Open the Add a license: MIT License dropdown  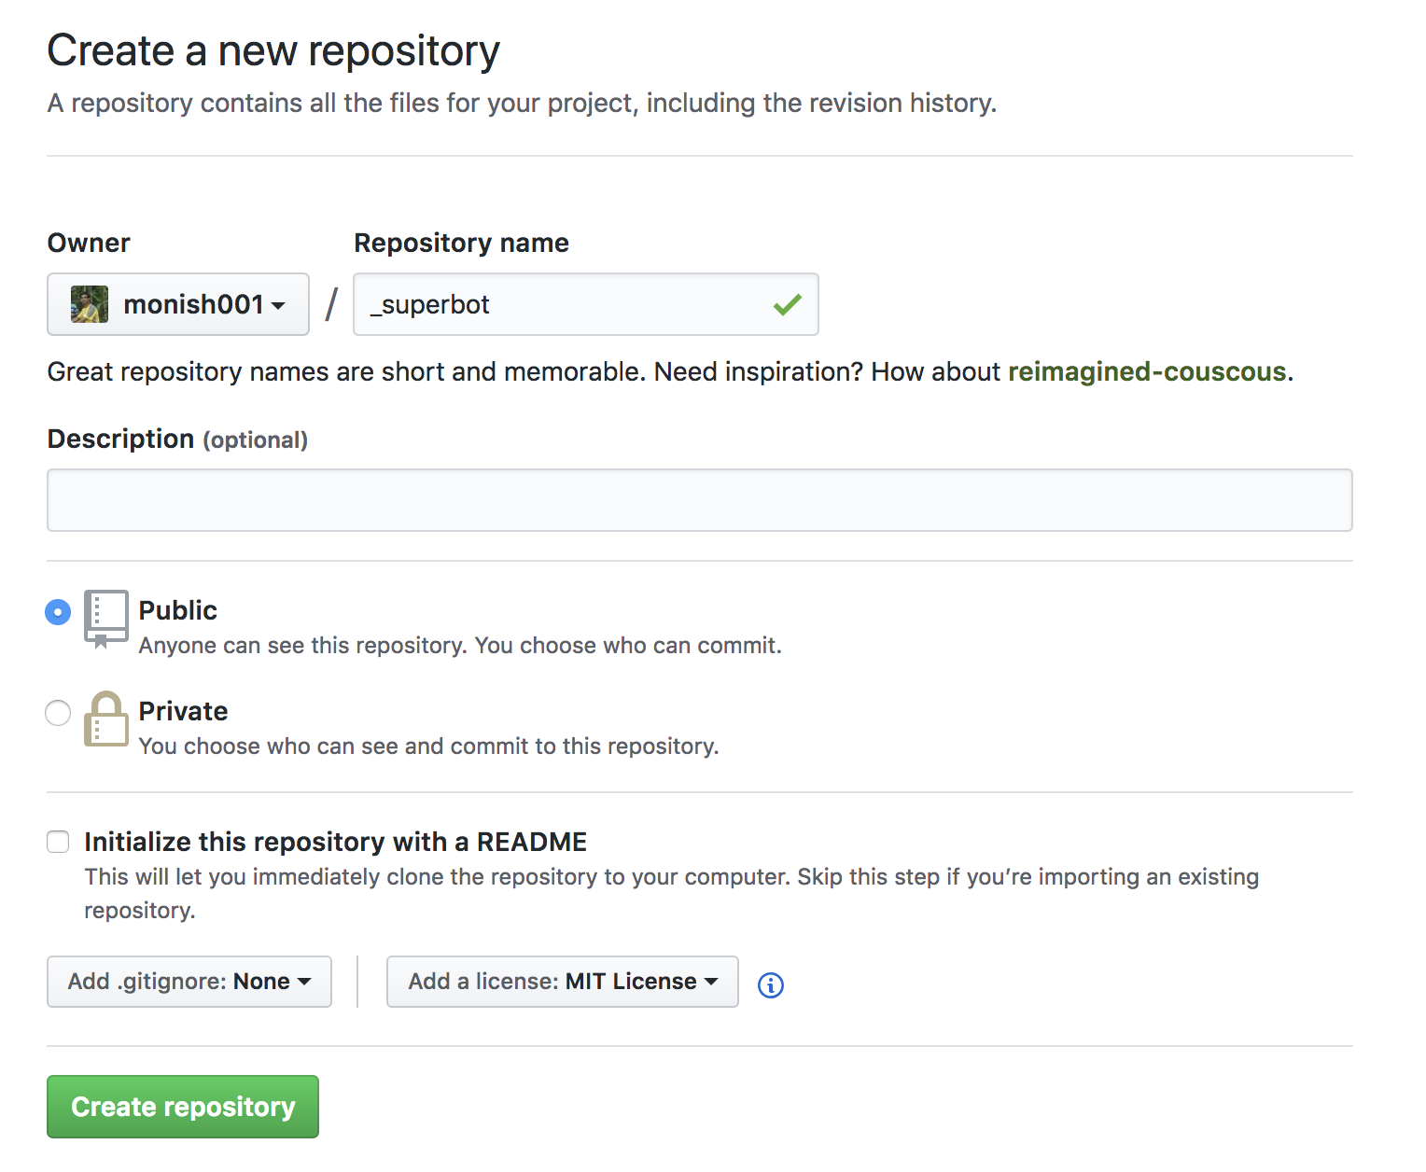pyautogui.click(x=562, y=982)
